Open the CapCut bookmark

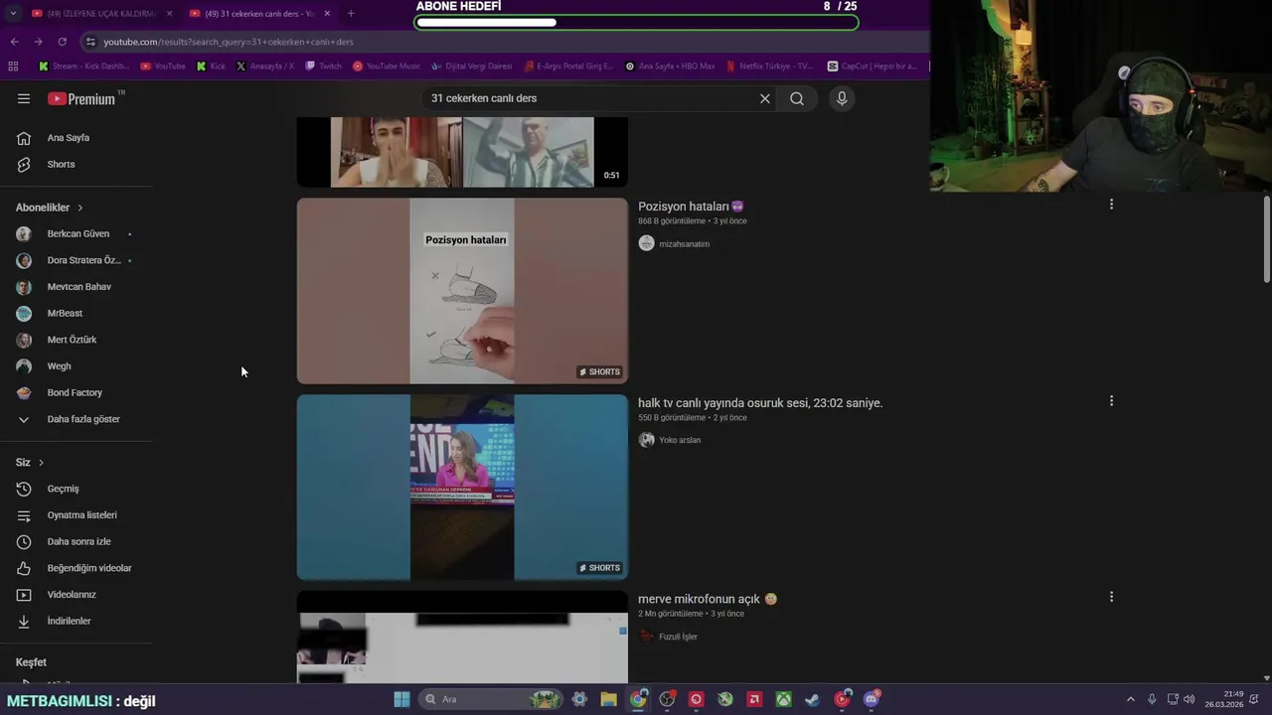click(873, 67)
